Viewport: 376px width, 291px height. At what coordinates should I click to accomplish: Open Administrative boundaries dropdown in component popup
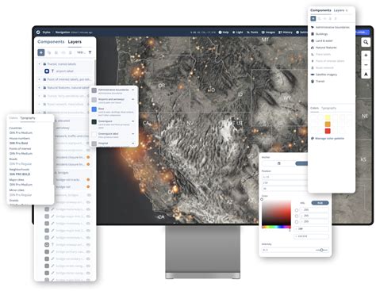click(132, 90)
